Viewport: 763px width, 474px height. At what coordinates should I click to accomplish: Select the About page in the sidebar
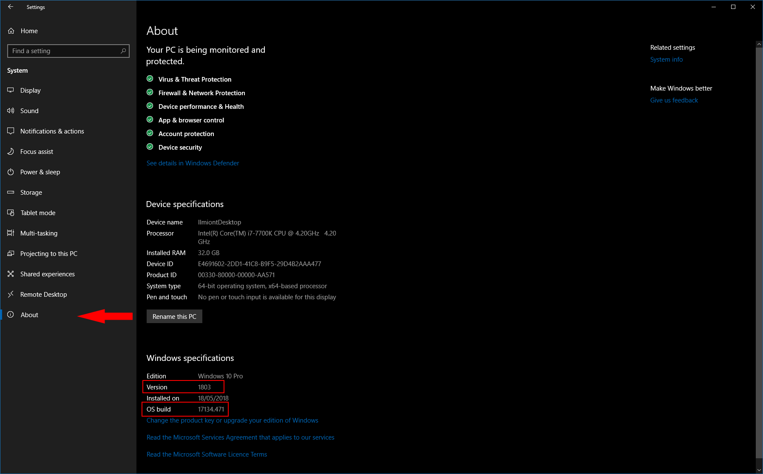[29, 315]
